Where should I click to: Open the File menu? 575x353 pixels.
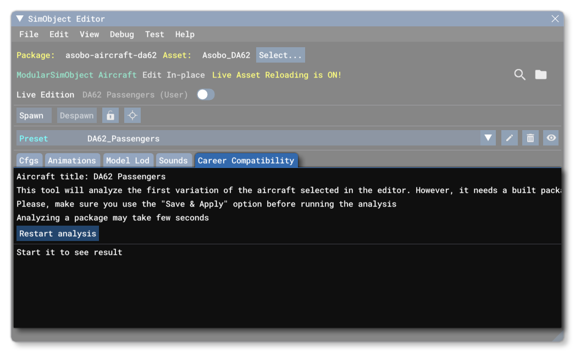point(29,34)
